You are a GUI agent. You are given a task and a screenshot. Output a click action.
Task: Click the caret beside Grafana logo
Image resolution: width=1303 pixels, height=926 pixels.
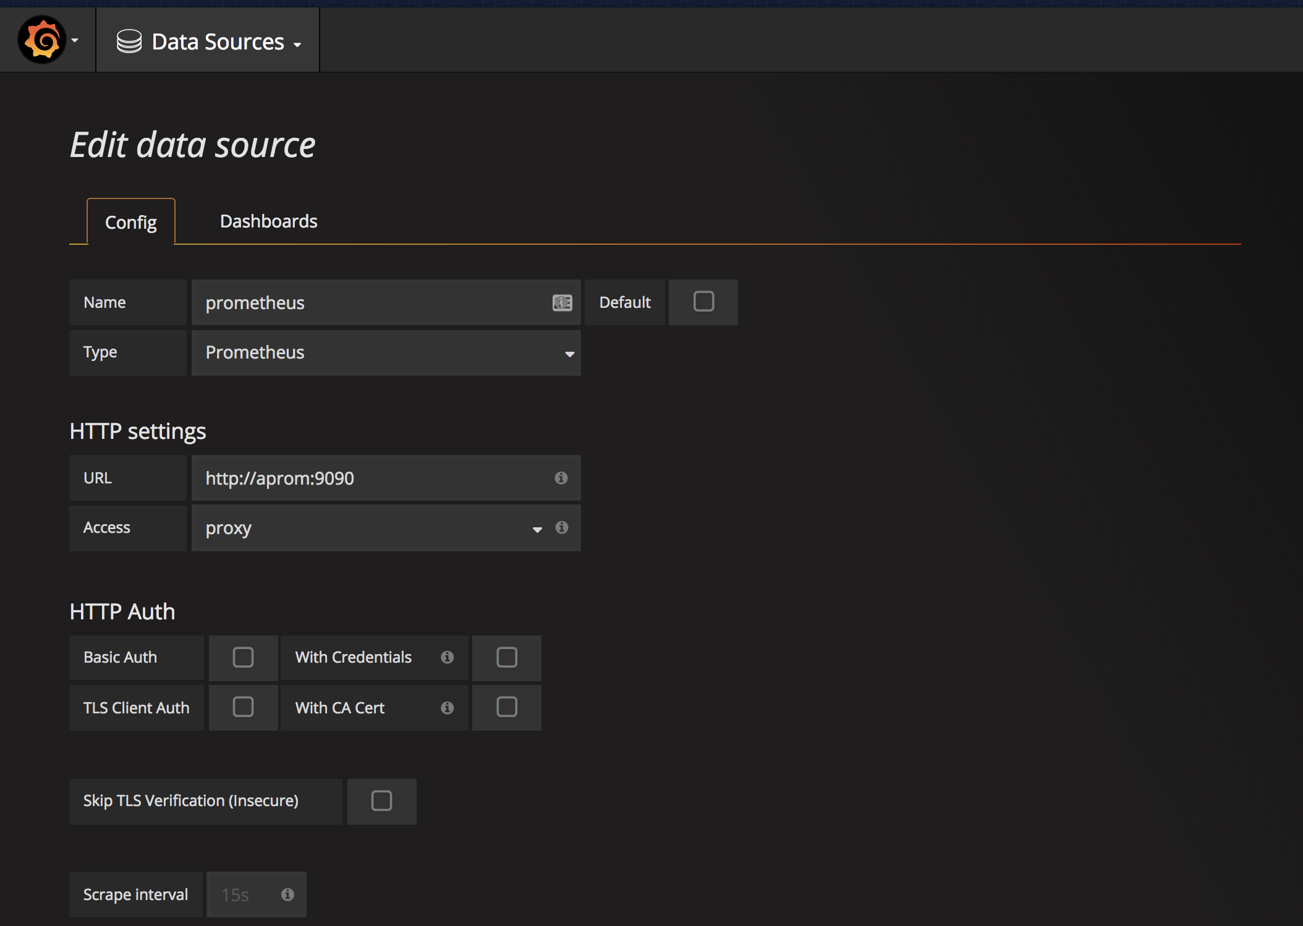tap(75, 41)
